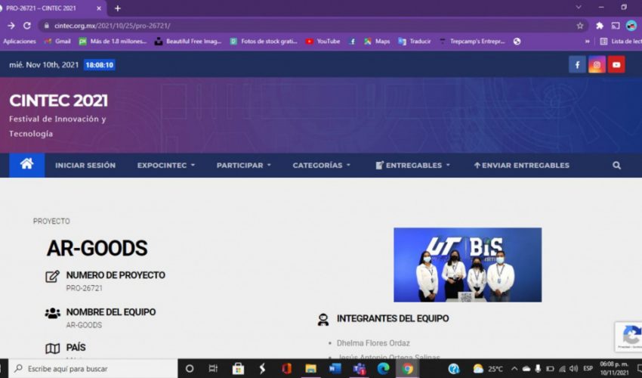Open Task View on the taskbar

pos(213,369)
